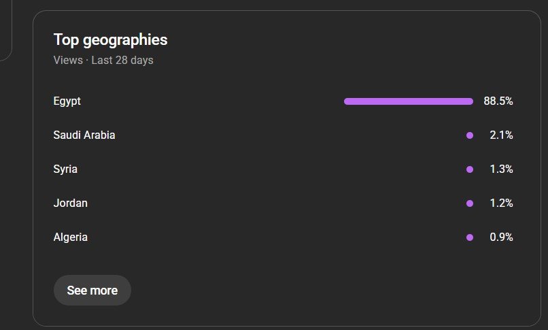Viewport: 548px width, 330px height.
Task: Click the Top geographies card title
Action: (110, 40)
